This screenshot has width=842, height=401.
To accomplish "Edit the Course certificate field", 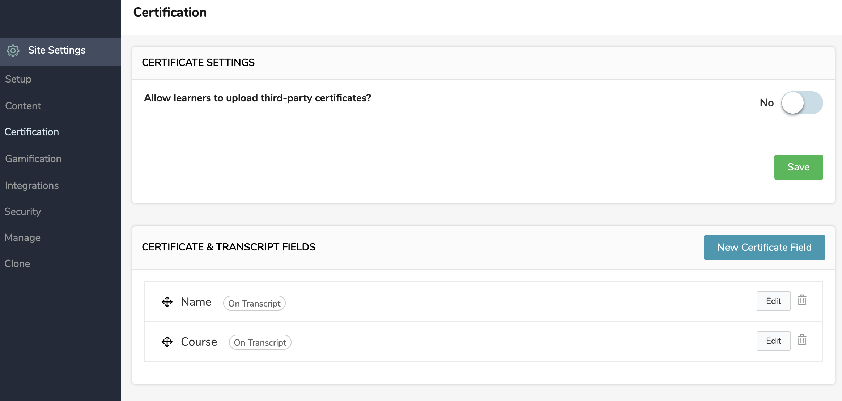I will tap(774, 341).
